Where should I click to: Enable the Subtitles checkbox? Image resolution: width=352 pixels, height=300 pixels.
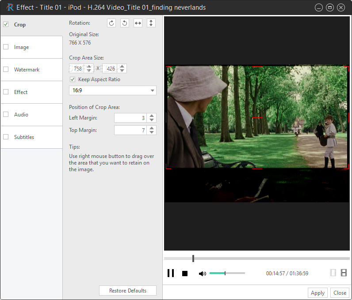tap(6, 137)
